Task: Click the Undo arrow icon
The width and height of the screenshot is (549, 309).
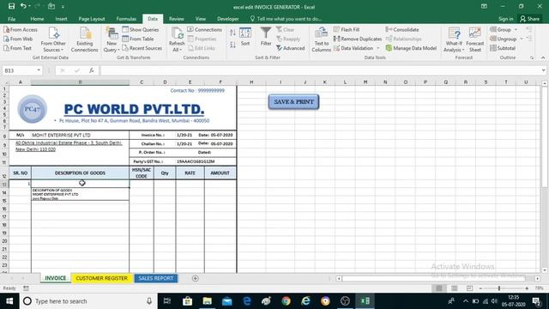Action: click(23, 6)
